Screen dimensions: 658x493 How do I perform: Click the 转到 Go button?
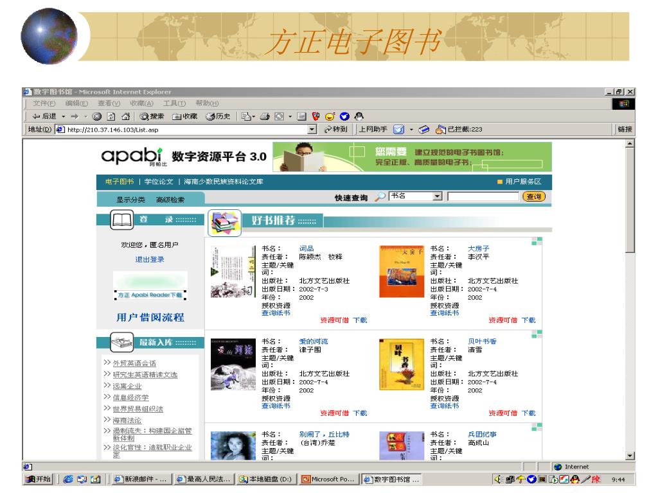tap(335, 130)
